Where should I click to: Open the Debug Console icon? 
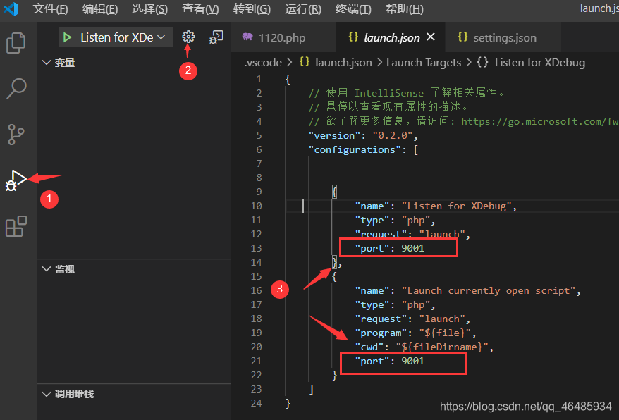point(216,37)
